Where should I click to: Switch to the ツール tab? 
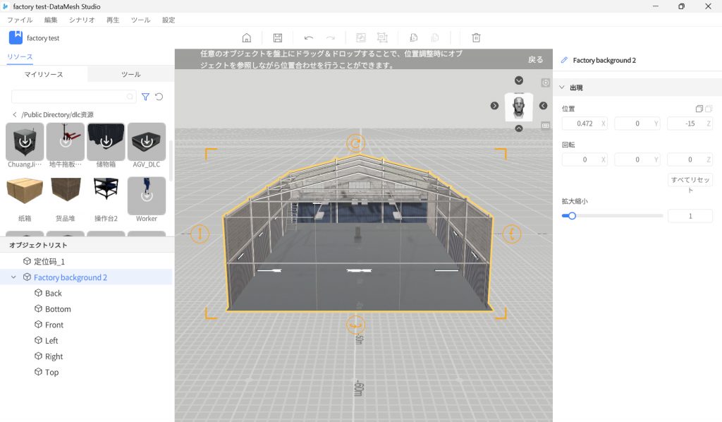tap(130, 74)
